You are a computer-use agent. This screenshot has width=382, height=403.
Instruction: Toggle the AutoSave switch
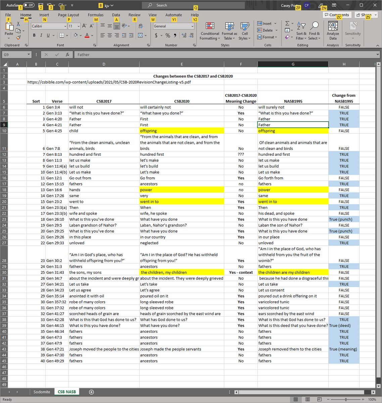(x=29, y=5)
